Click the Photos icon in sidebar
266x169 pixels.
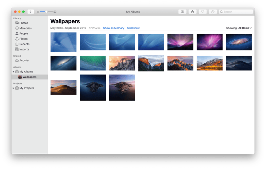tap(17, 23)
